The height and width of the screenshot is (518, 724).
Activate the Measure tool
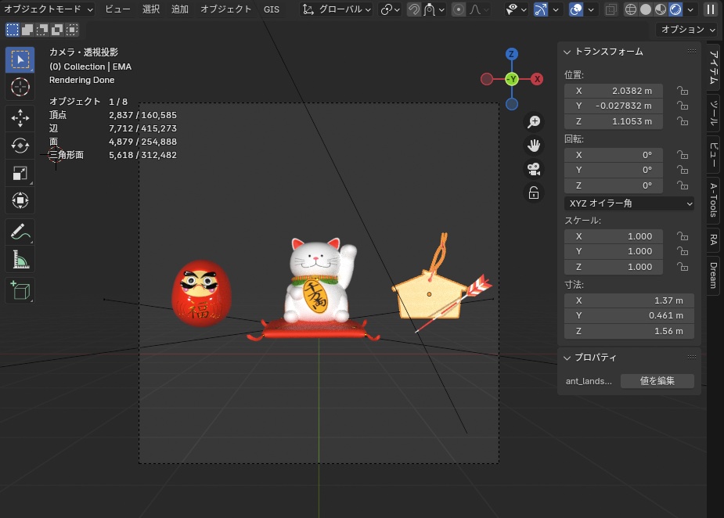(x=20, y=259)
